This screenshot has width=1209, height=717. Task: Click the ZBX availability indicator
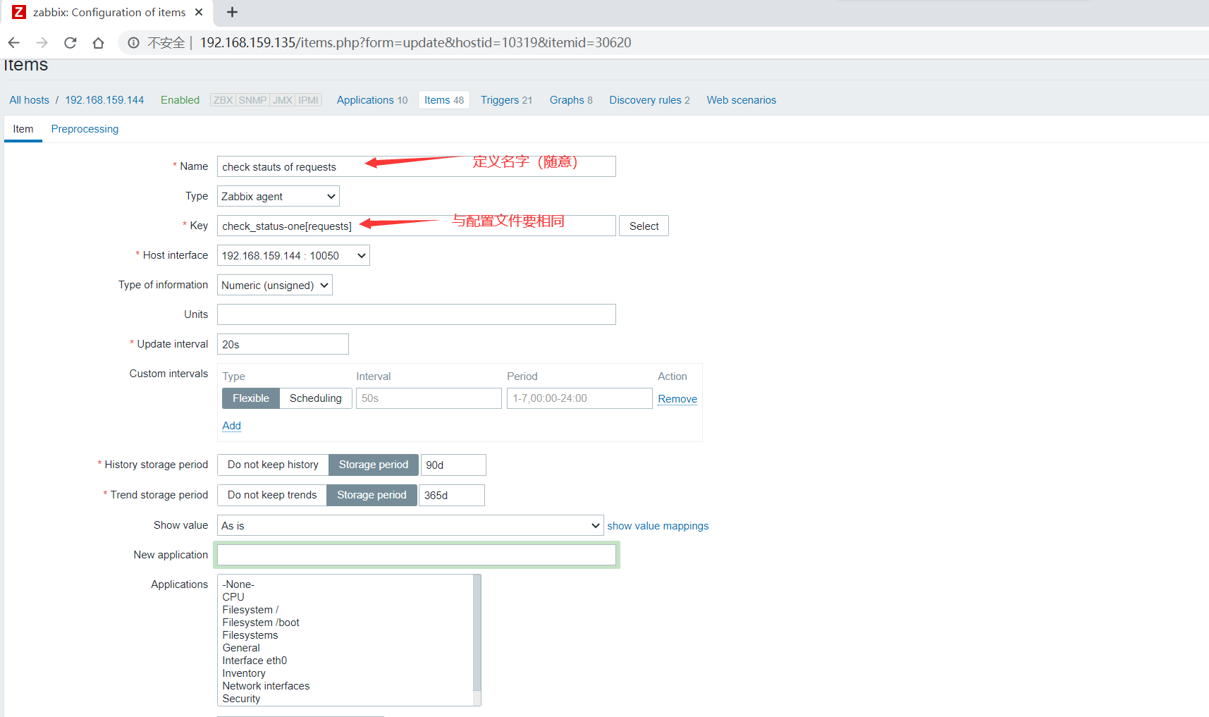pos(223,100)
